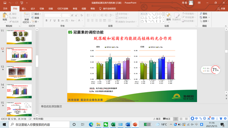Open the File (文件) tab
The height and width of the screenshot is (128, 228).
pos(5,9)
